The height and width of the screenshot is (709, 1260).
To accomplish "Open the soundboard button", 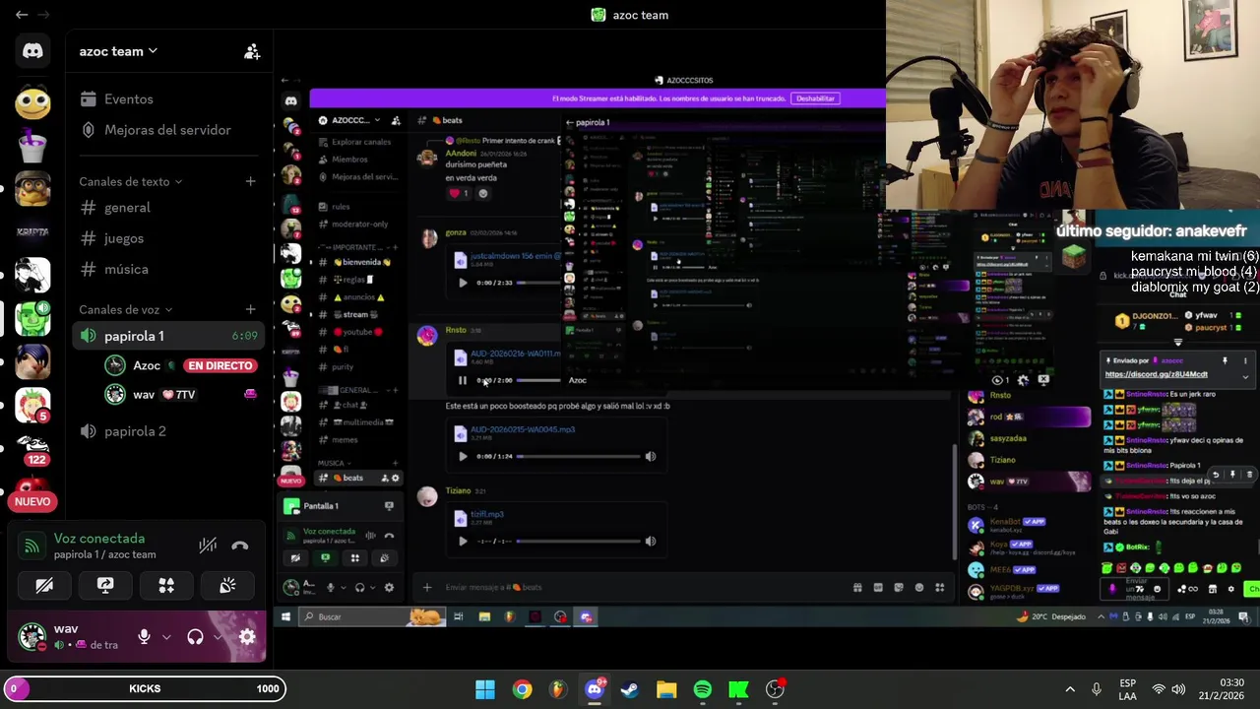I will [x=227, y=585].
